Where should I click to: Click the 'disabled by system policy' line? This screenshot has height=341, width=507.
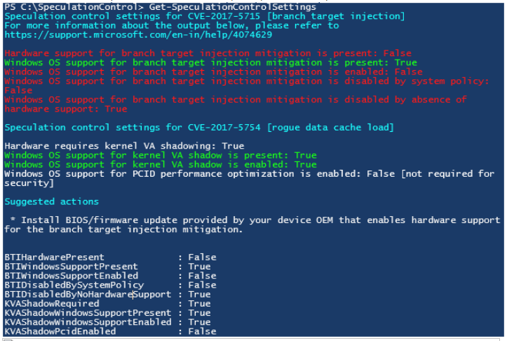(x=247, y=81)
